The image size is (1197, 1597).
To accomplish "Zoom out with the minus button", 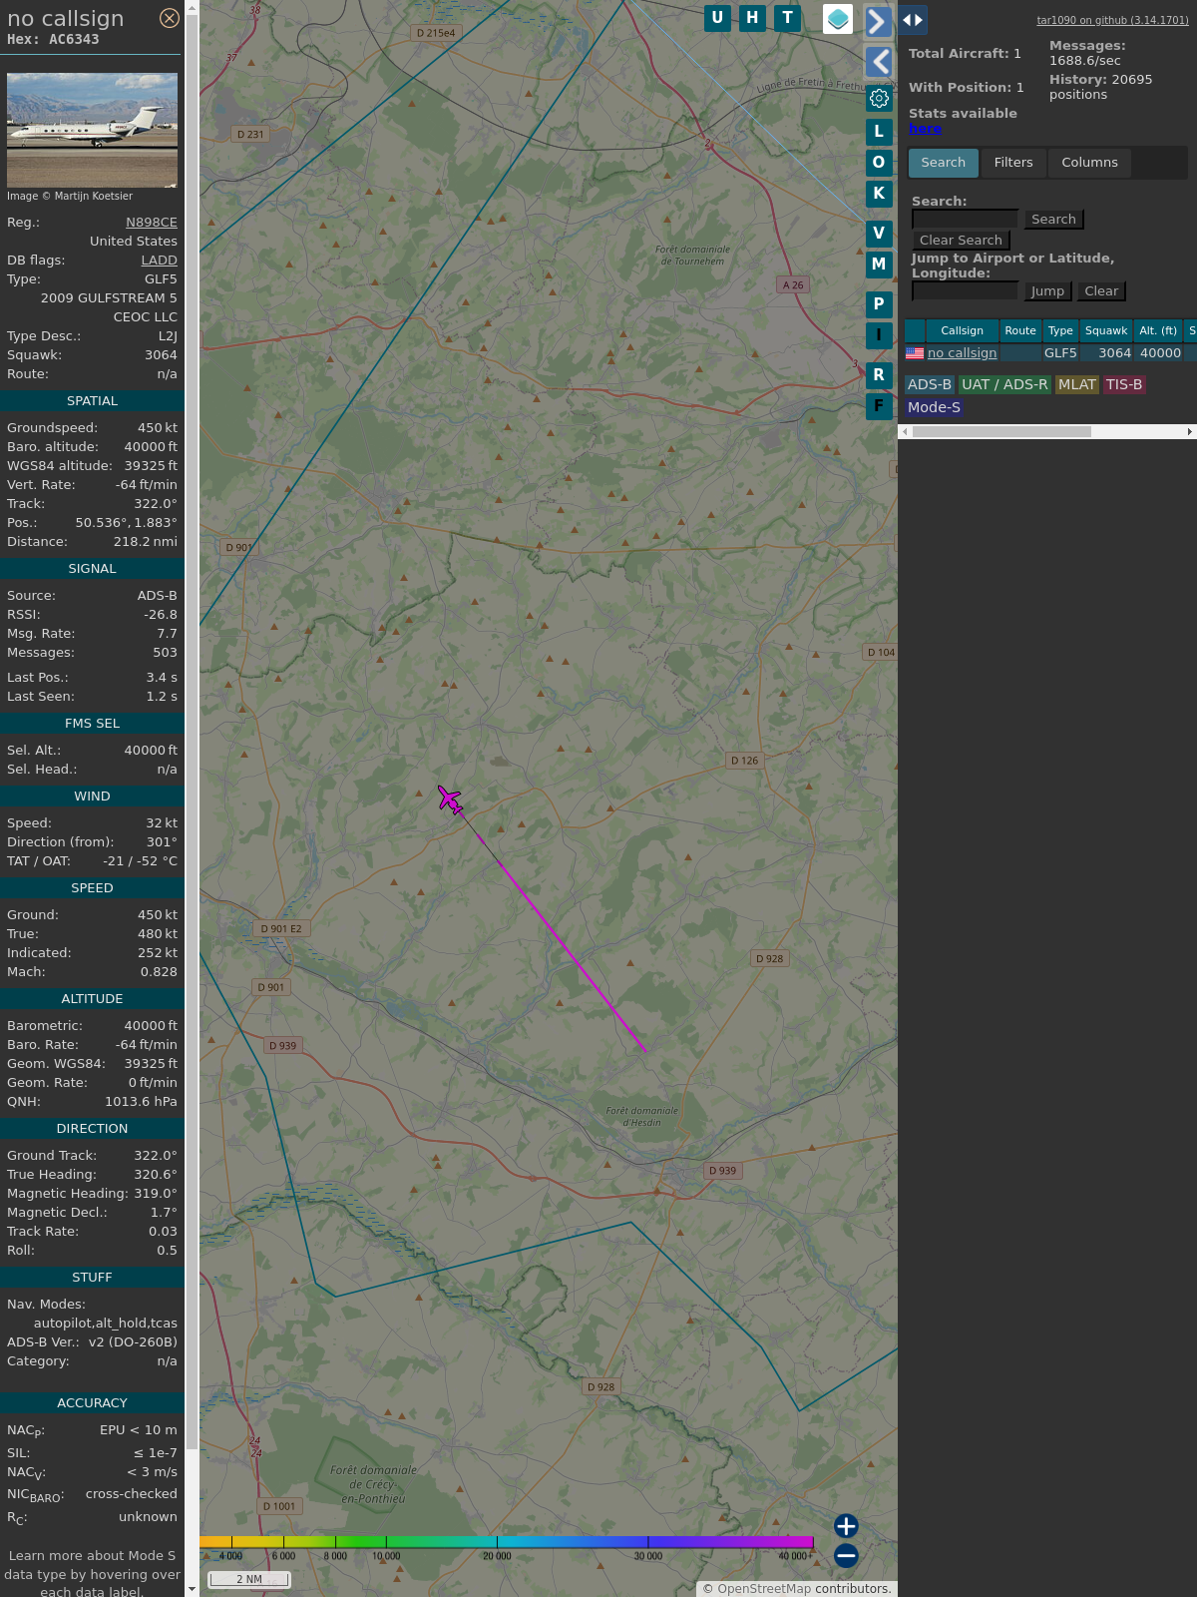I will (846, 1555).
